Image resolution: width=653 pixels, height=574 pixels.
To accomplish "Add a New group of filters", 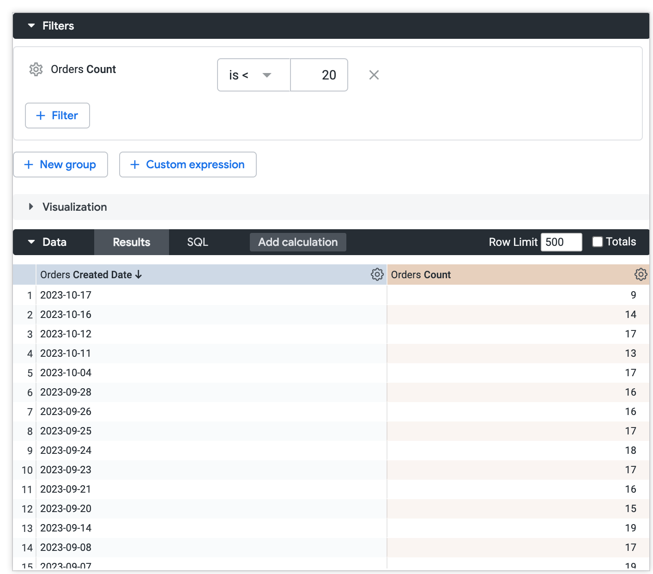I will tap(60, 165).
